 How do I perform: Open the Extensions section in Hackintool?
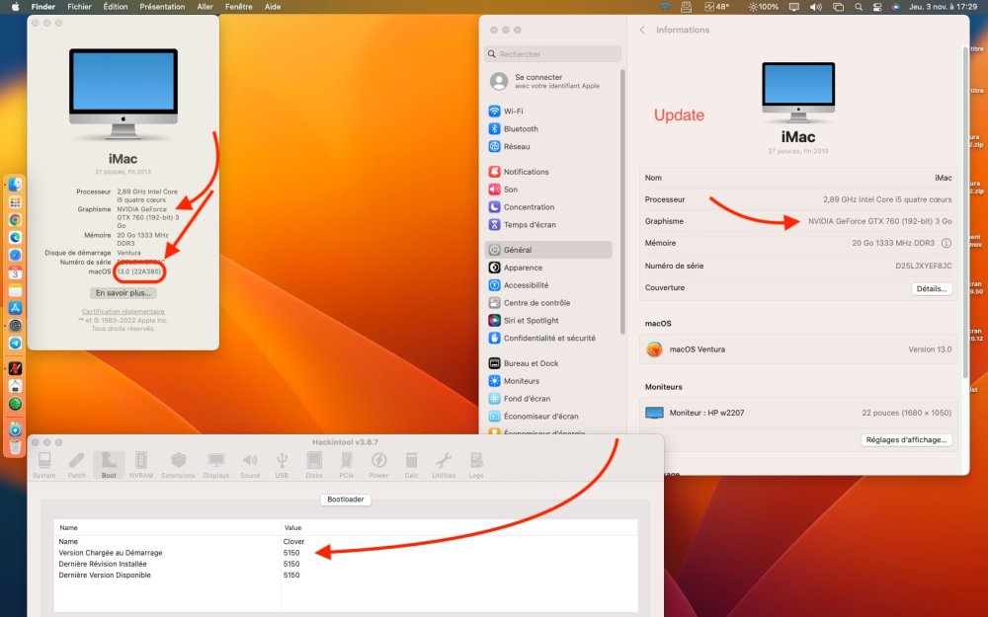coord(178,465)
